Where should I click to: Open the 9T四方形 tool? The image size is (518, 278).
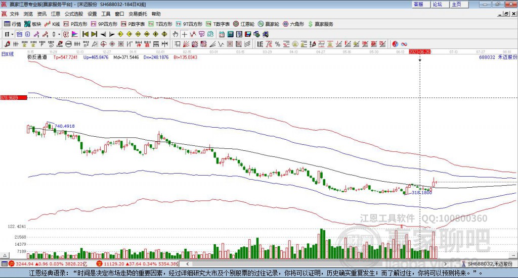tap(189, 24)
